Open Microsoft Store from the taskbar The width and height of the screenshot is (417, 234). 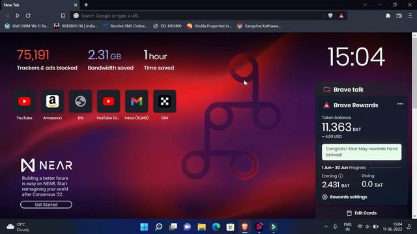point(230,227)
